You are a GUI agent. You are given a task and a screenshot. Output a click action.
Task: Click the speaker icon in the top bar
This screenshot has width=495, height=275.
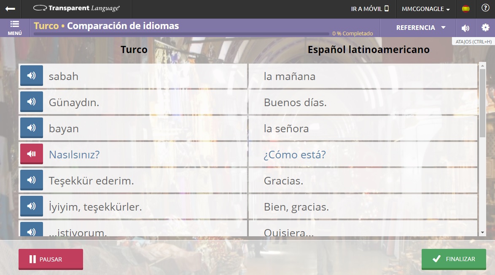click(x=465, y=28)
